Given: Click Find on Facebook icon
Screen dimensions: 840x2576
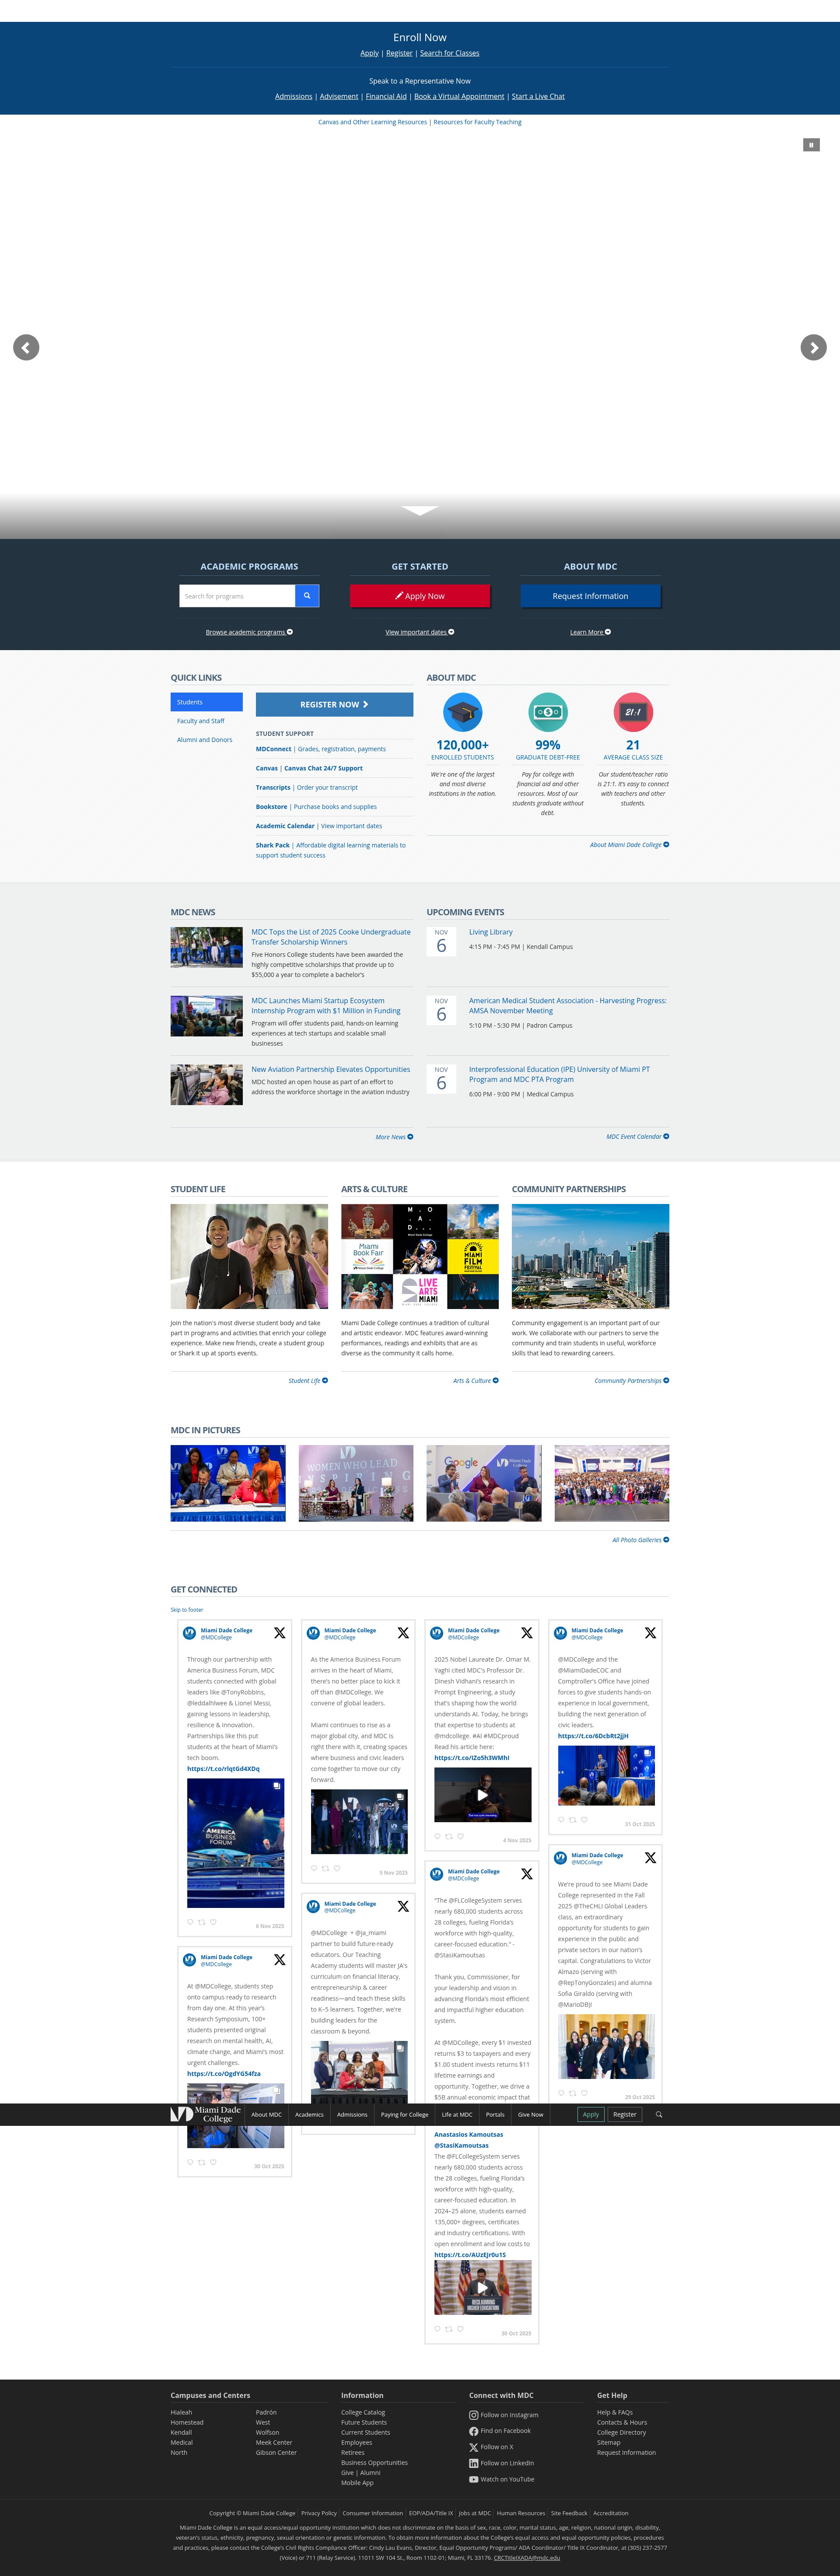Looking at the screenshot, I should coord(474,2431).
